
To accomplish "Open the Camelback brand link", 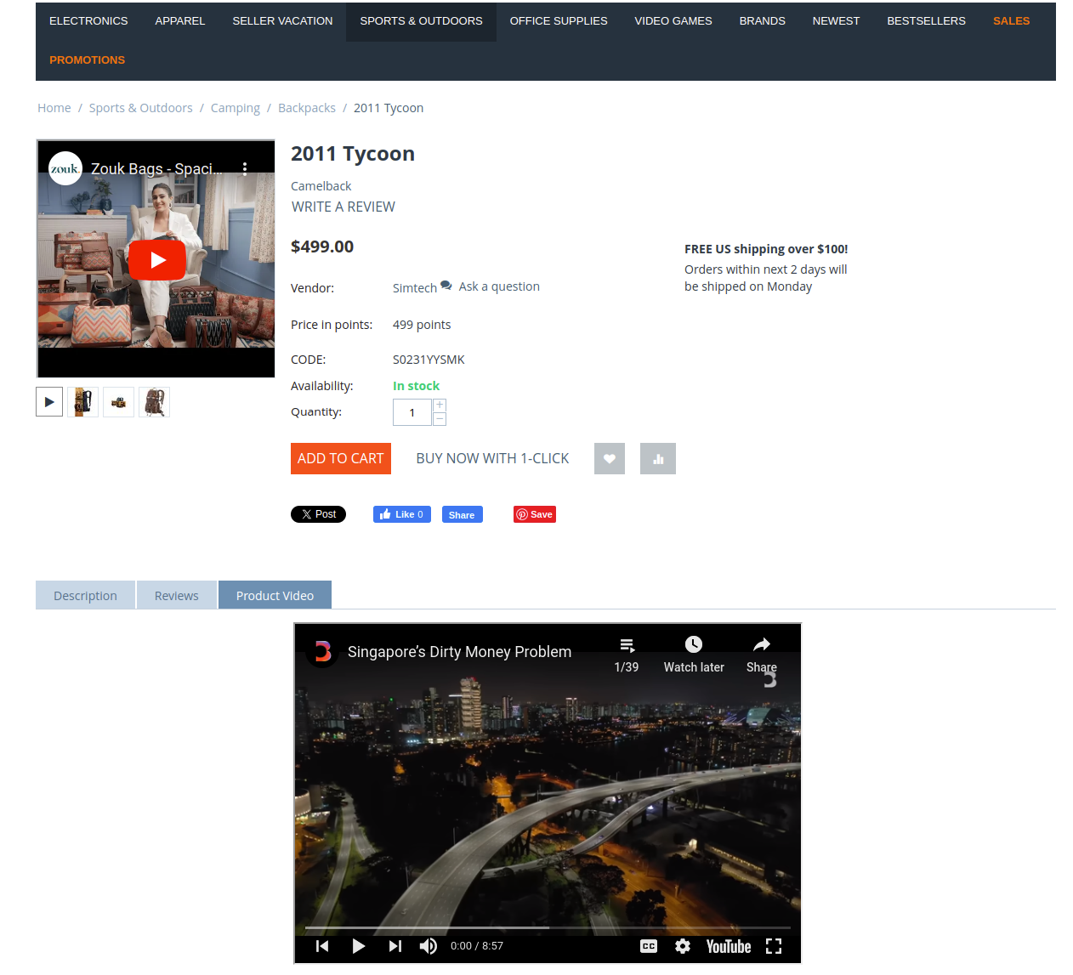I will coord(321,186).
